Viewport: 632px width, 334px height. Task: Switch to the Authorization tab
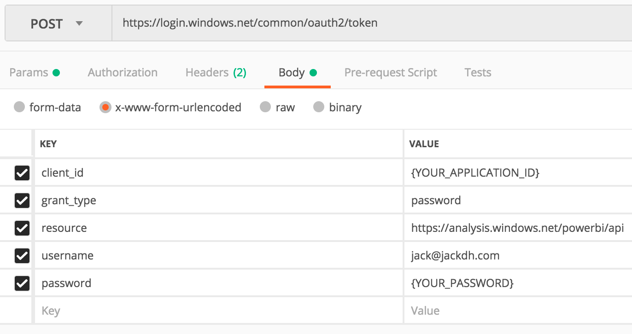tap(123, 72)
